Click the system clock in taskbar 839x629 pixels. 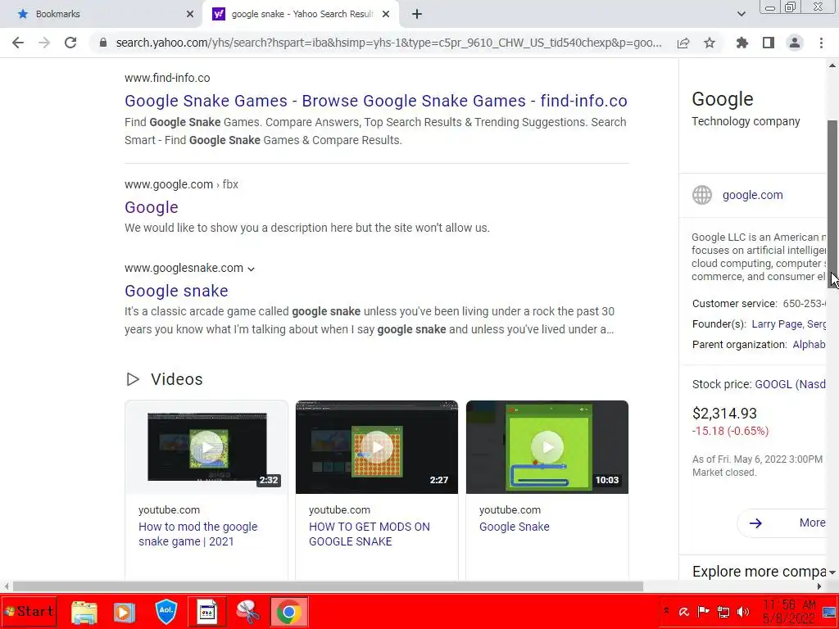(789, 612)
